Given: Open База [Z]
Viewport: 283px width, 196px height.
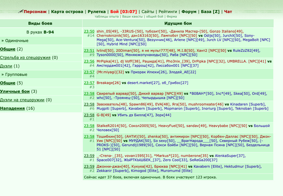Looking at the screenshot, I should [210, 12].
